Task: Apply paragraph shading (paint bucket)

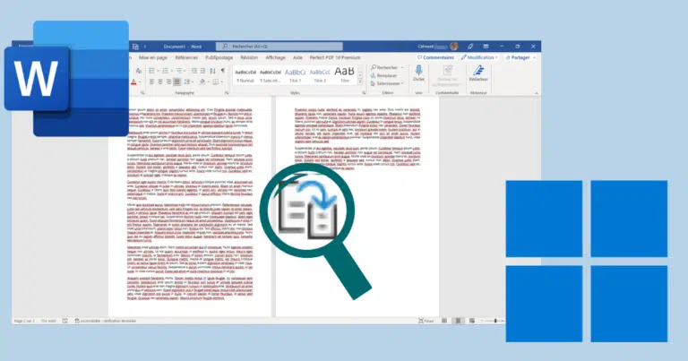Action: pyautogui.click(x=202, y=82)
